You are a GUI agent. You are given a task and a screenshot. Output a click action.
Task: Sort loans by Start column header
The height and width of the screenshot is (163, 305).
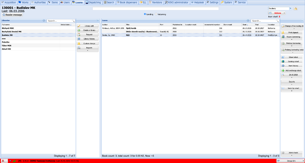click(248, 25)
